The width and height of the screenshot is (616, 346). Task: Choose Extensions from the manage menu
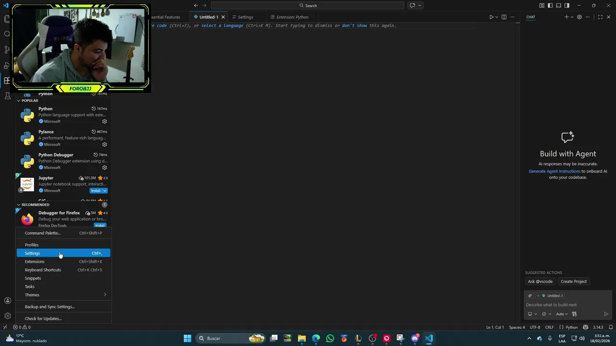[64, 261]
